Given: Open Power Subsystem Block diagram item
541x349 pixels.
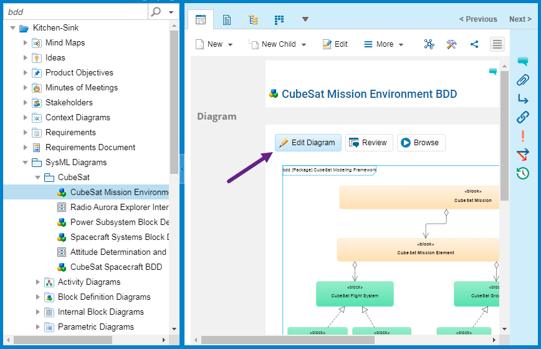Looking at the screenshot, I should (120, 222).
